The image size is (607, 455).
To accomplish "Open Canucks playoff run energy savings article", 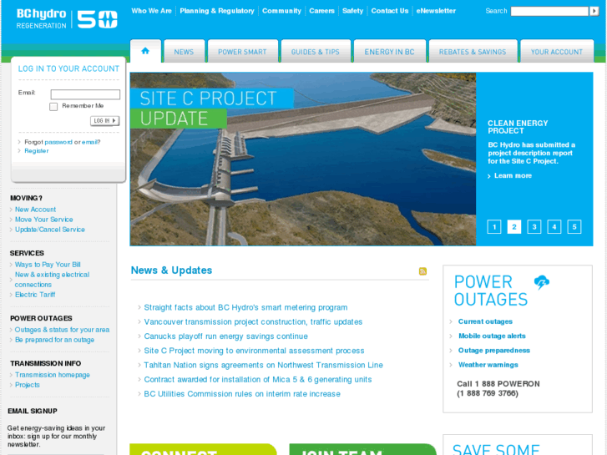I will (225, 336).
